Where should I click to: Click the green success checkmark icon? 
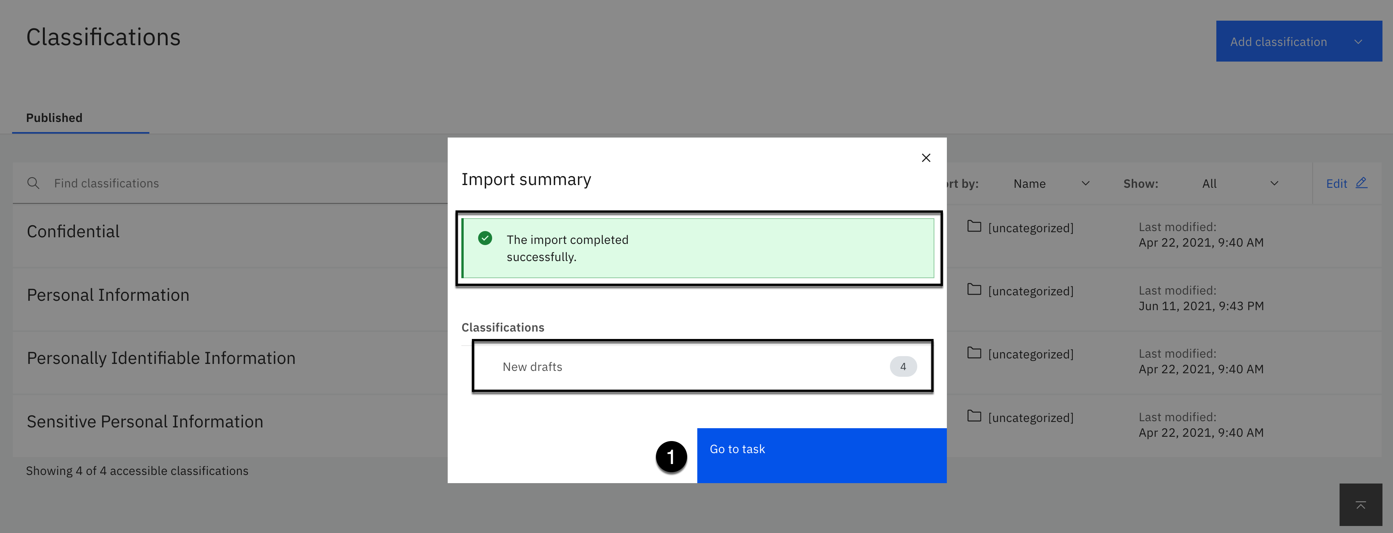(x=485, y=238)
